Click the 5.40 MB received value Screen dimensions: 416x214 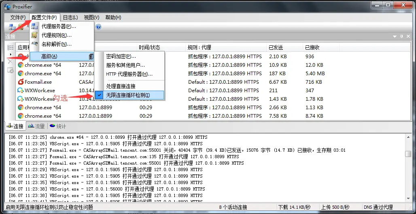coord(315,74)
